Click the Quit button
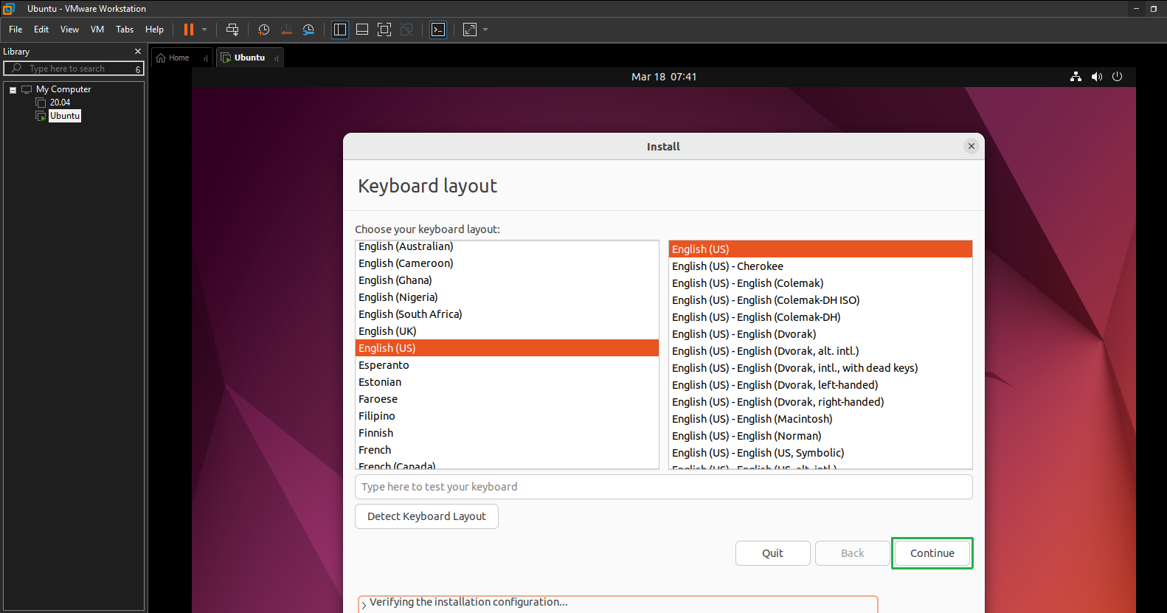The image size is (1167, 613). pos(772,553)
